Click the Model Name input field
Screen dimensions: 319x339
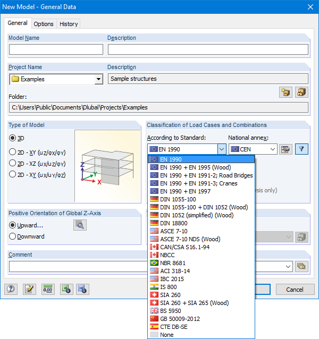[56, 49]
